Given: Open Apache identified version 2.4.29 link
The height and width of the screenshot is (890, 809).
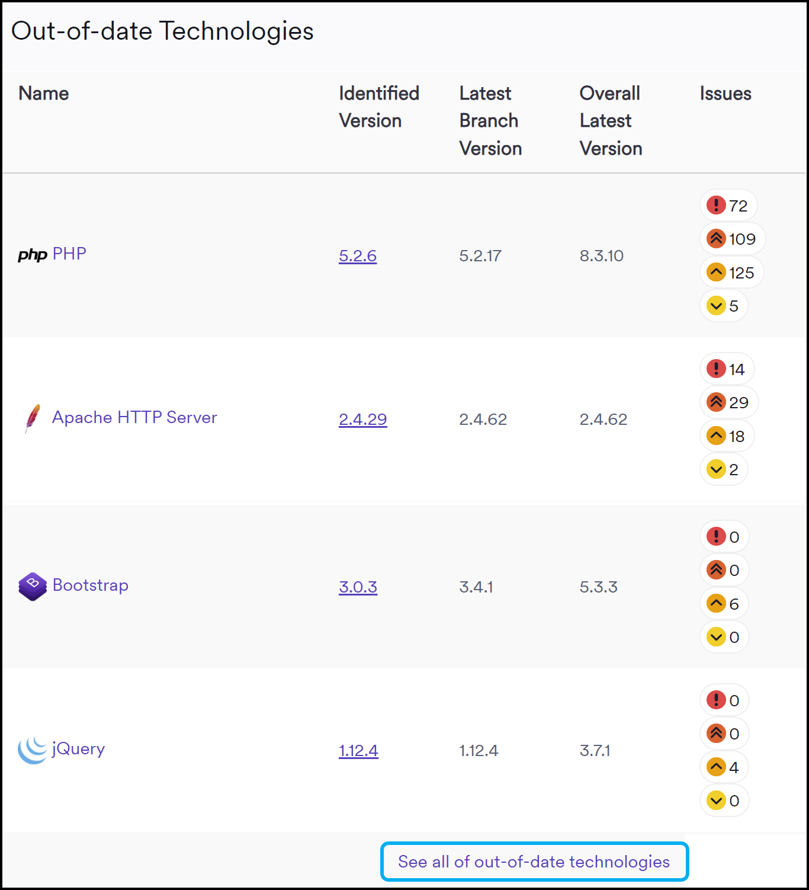Looking at the screenshot, I should (x=362, y=420).
